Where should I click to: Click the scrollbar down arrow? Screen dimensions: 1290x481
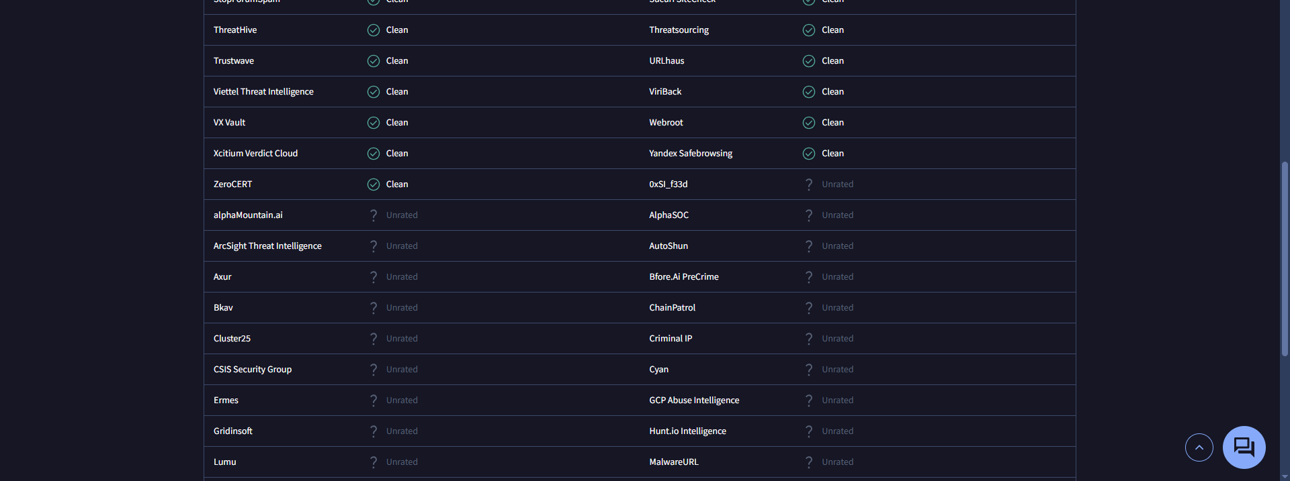(x=1285, y=477)
